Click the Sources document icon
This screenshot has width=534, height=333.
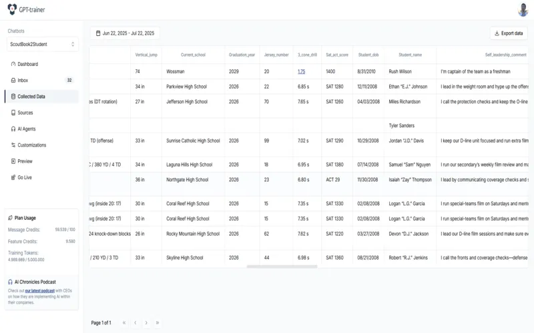[x=13, y=113]
